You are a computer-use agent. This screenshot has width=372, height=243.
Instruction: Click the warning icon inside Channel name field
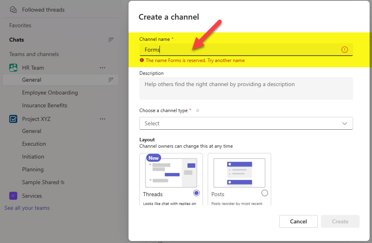344,50
